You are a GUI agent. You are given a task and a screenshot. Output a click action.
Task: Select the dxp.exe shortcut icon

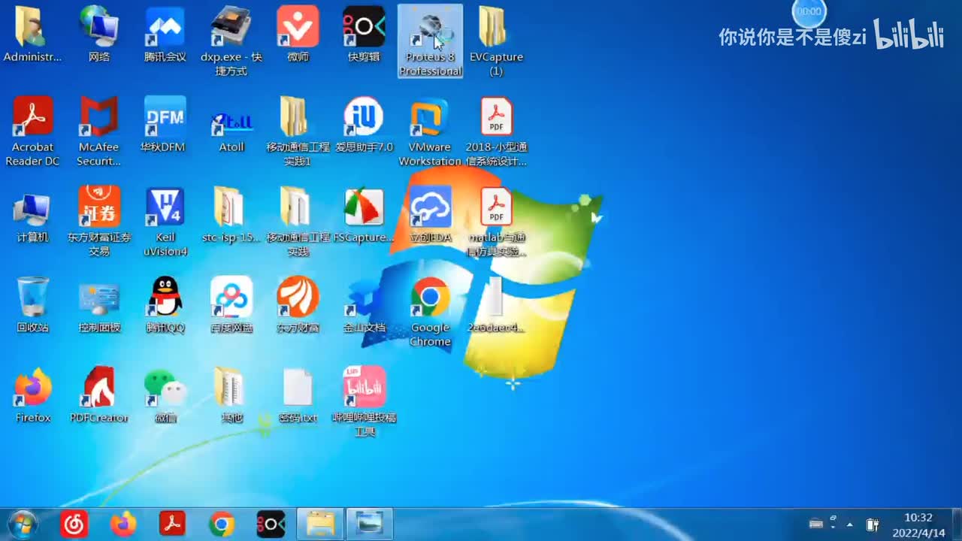tap(231, 41)
